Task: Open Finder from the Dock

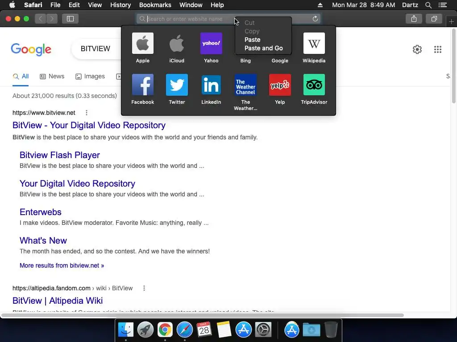Action: click(125, 330)
